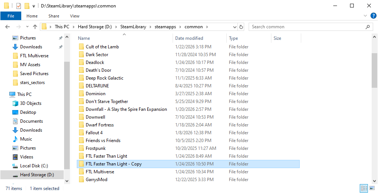The image size is (378, 193).
Task: Select pinned Downloads in Quick access
Action: point(31,47)
